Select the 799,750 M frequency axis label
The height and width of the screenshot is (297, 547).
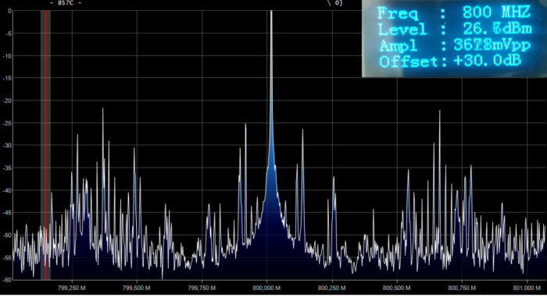[202, 288]
